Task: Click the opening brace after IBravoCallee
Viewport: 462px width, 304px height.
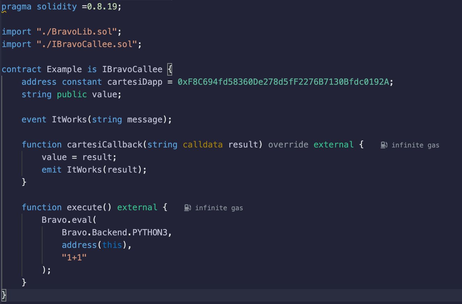Action: pos(170,69)
